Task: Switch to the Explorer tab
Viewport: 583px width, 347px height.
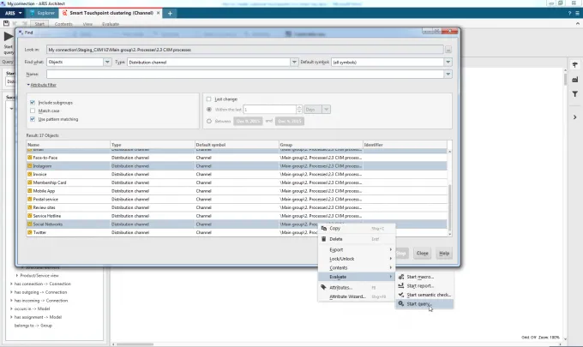Action: [x=42, y=13]
